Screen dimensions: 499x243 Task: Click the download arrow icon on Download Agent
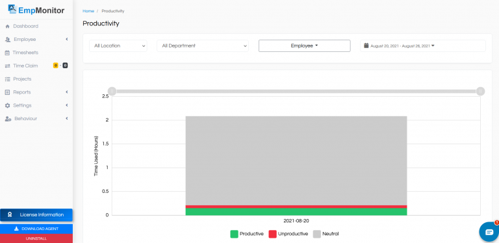pyautogui.click(x=16, y=229)
